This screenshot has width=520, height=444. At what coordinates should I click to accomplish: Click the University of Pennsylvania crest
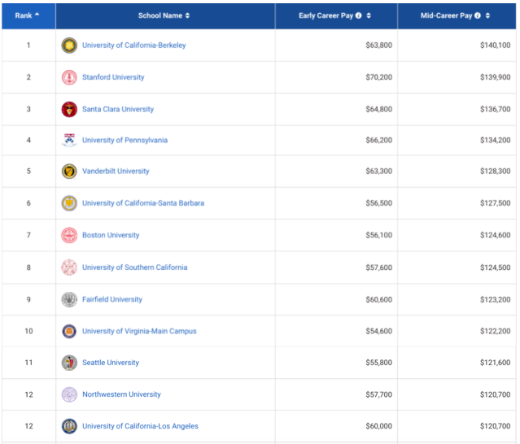point(69,140)
